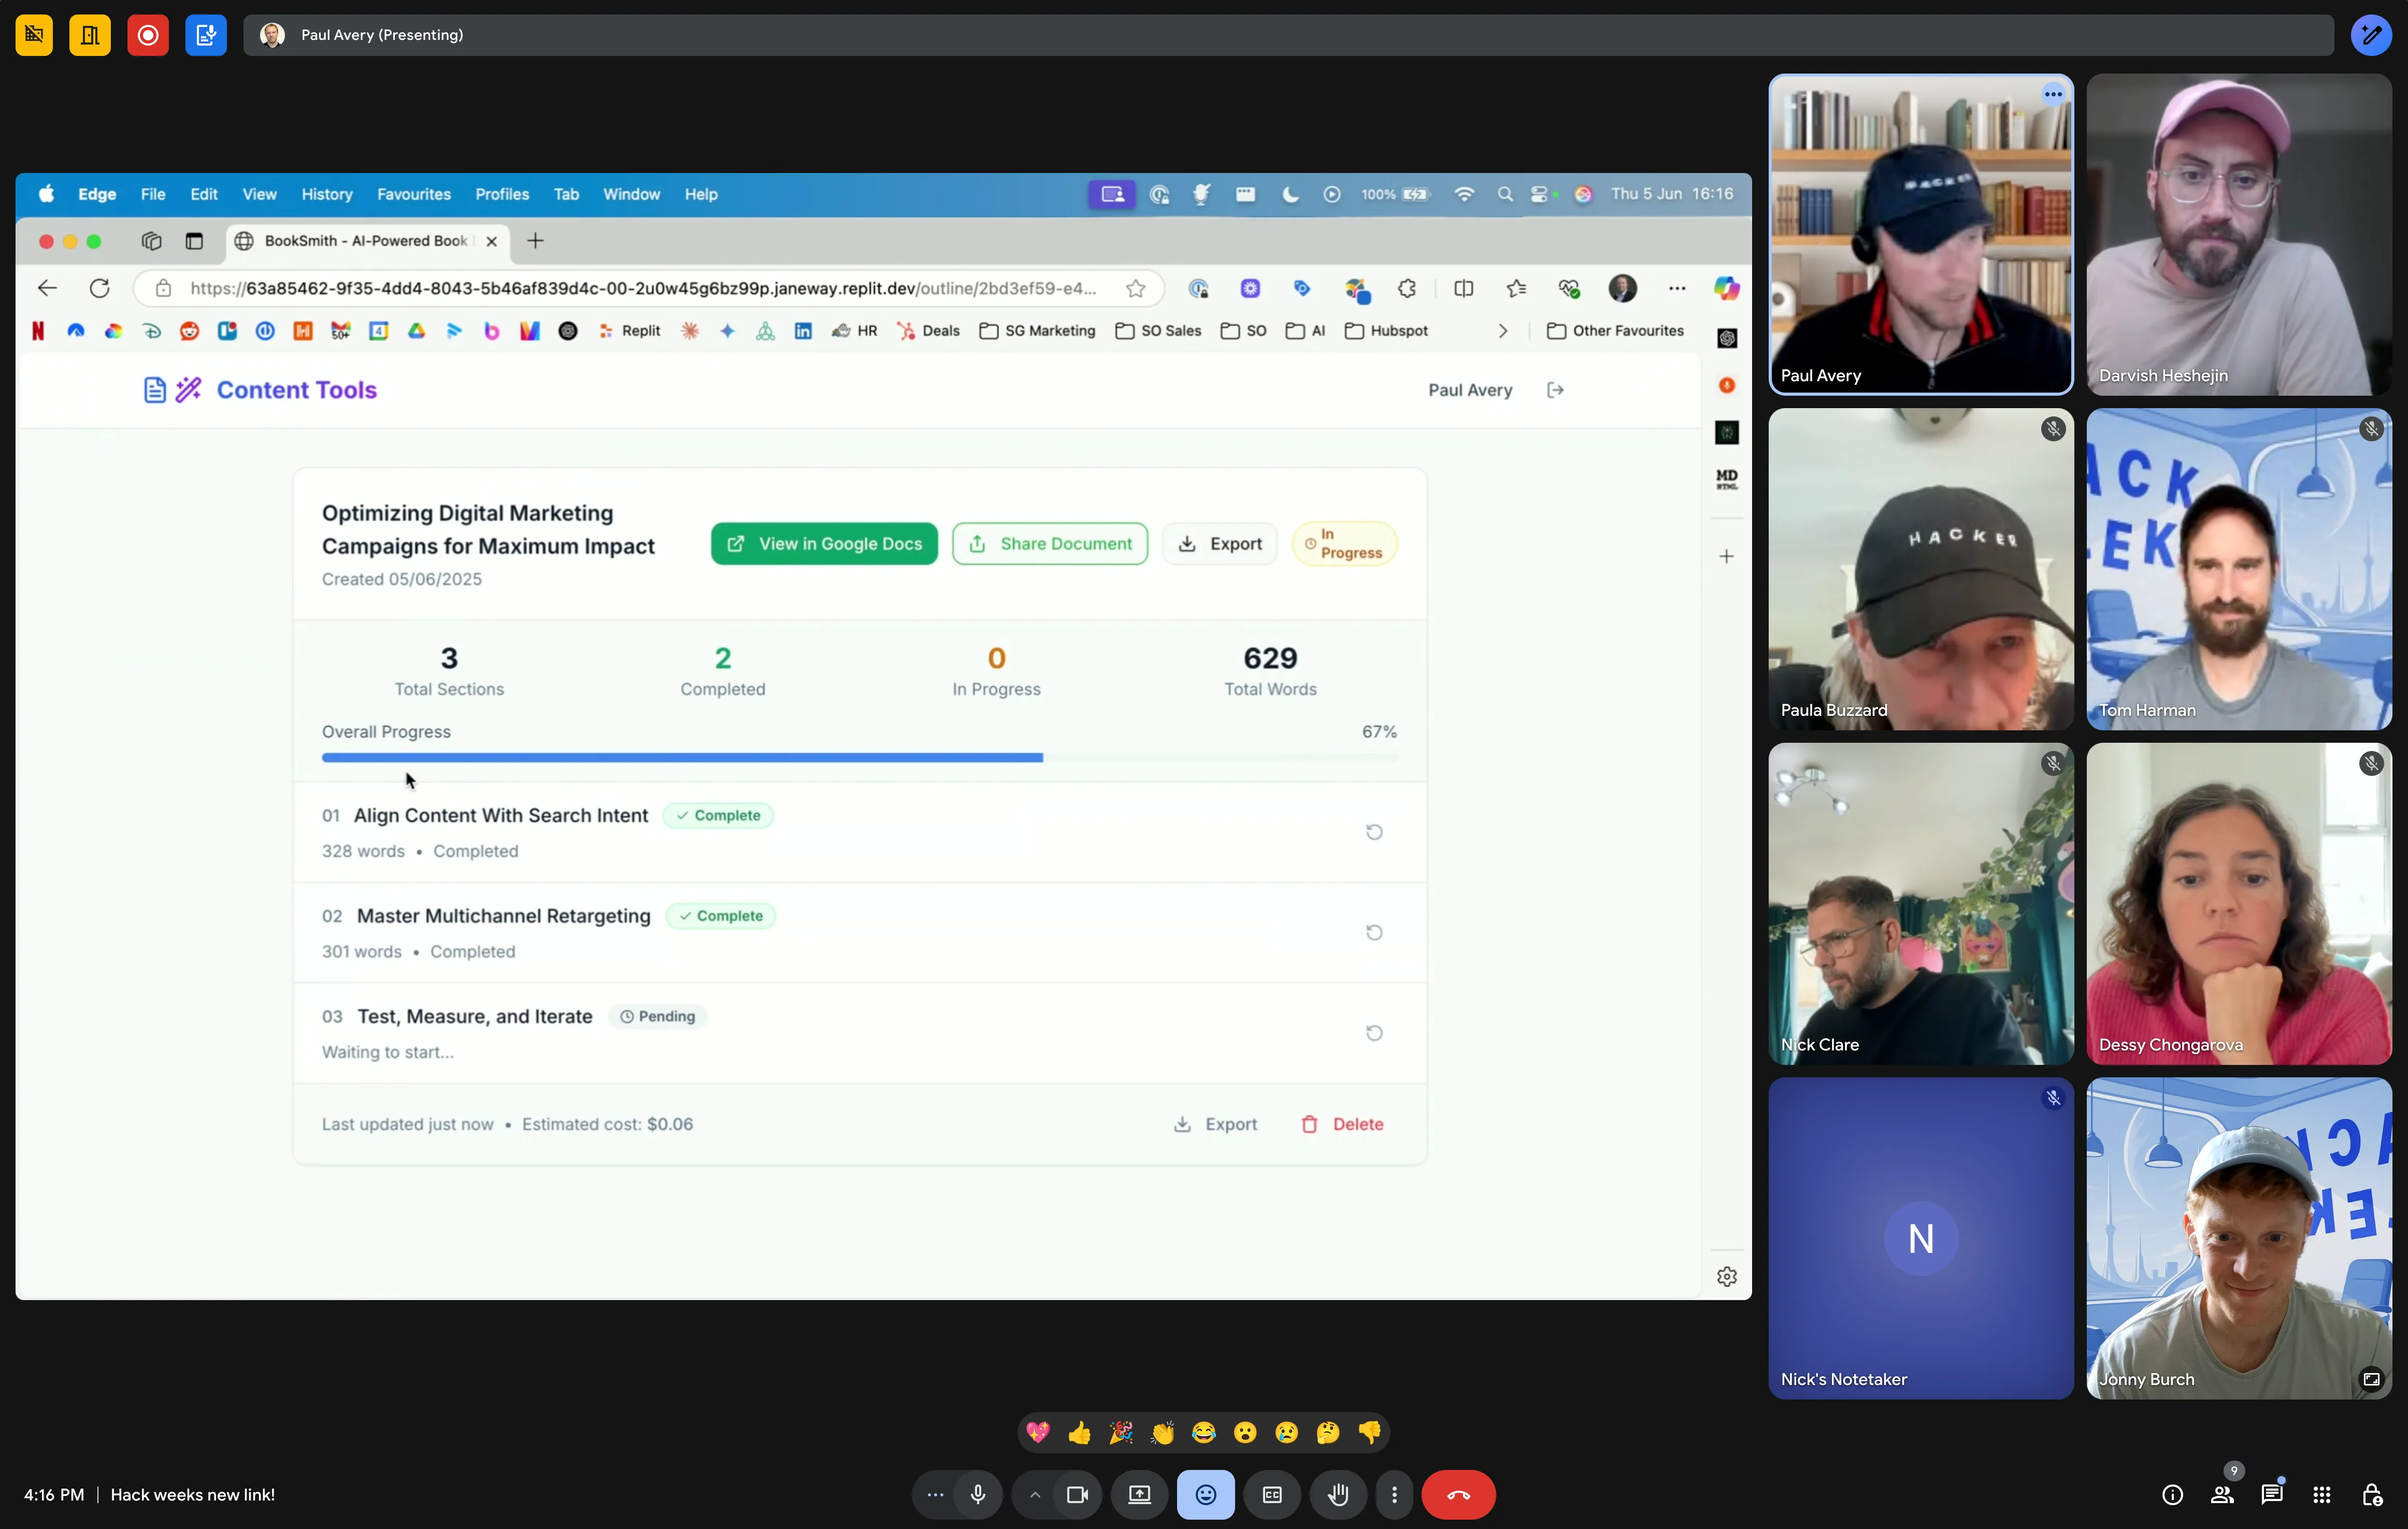The image size is (2408, 1529).
Task: Click the Overall Progress bar
Action: [x=859, y=757]
